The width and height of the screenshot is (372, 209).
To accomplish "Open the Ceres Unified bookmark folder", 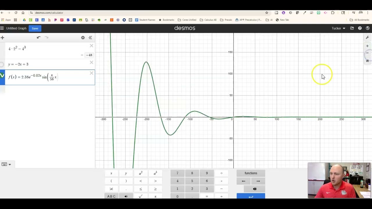I will click(187, 20).
